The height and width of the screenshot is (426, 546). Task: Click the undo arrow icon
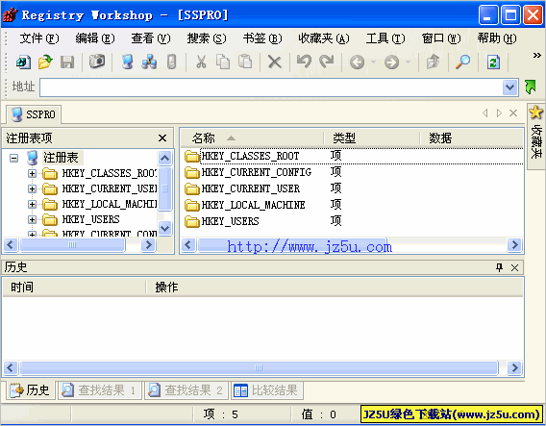304,62
